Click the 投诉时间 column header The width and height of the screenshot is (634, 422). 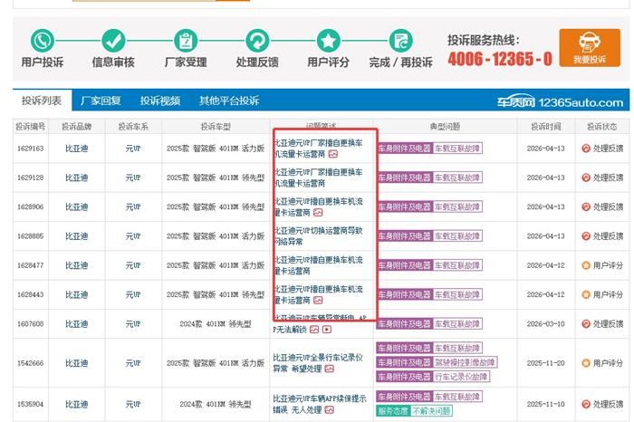coord(545,127)
